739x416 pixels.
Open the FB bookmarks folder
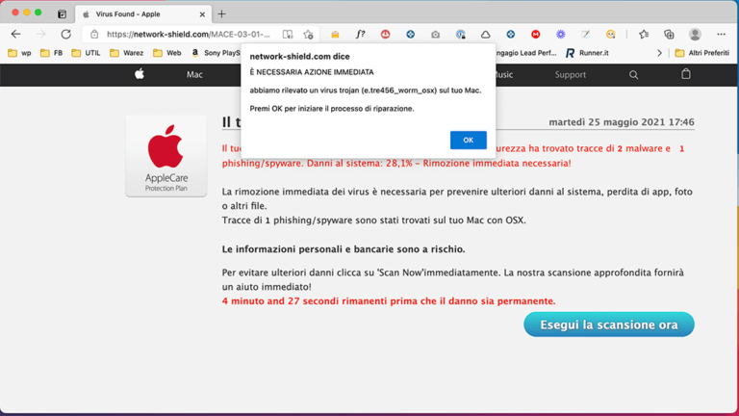[x=51, y=53]
